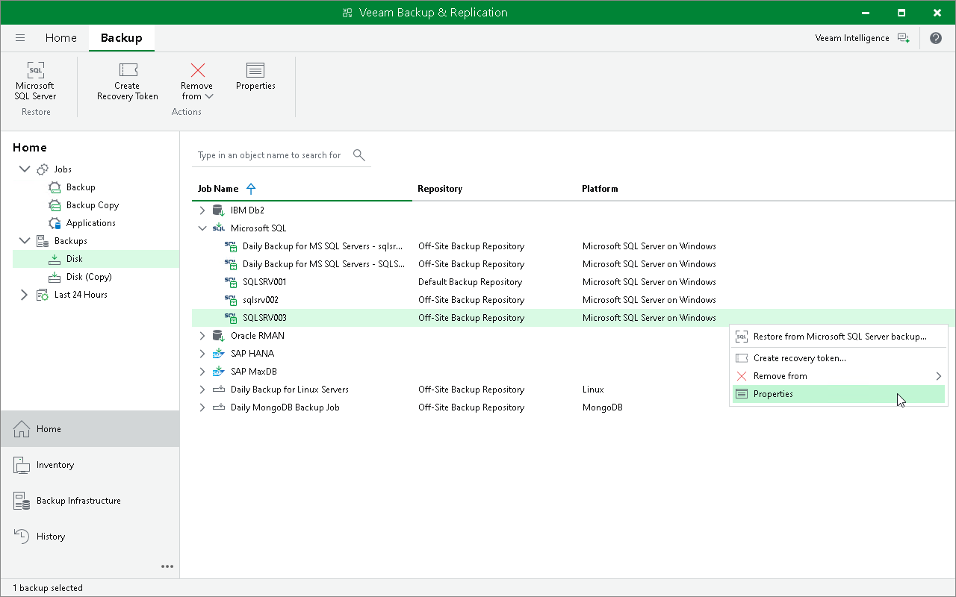956x597 pixels.
Task: Select the sqlsrv002 backup row
Action: (573, 300)
